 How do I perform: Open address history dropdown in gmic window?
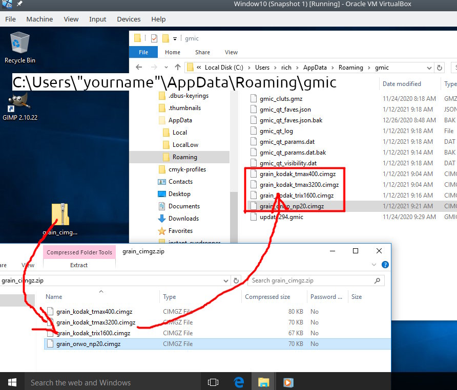(429, 68)
